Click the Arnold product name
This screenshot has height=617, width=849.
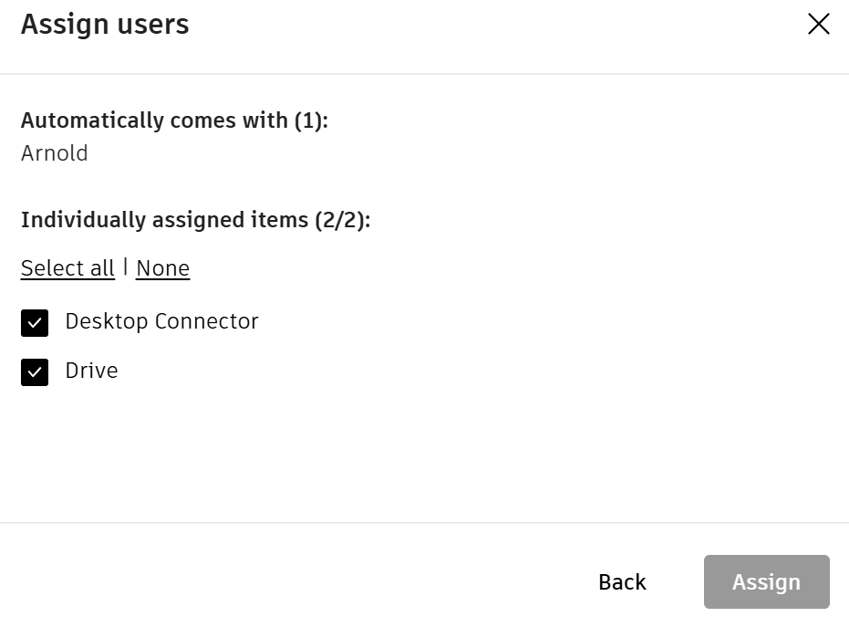tap(55, 153)
